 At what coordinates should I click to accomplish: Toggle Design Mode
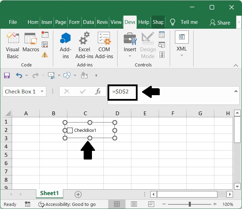coord(148,46)
